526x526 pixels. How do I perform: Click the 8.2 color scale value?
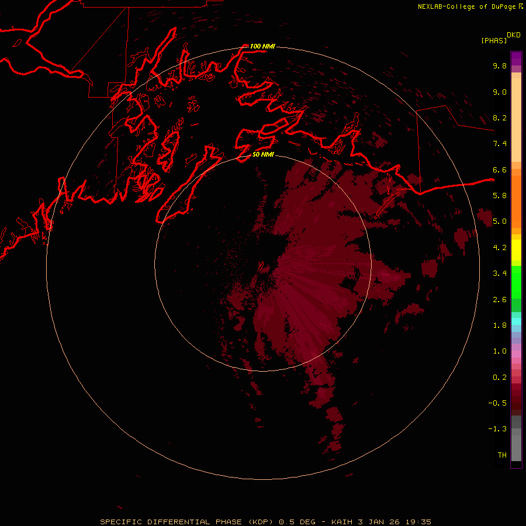coord(500,117)
